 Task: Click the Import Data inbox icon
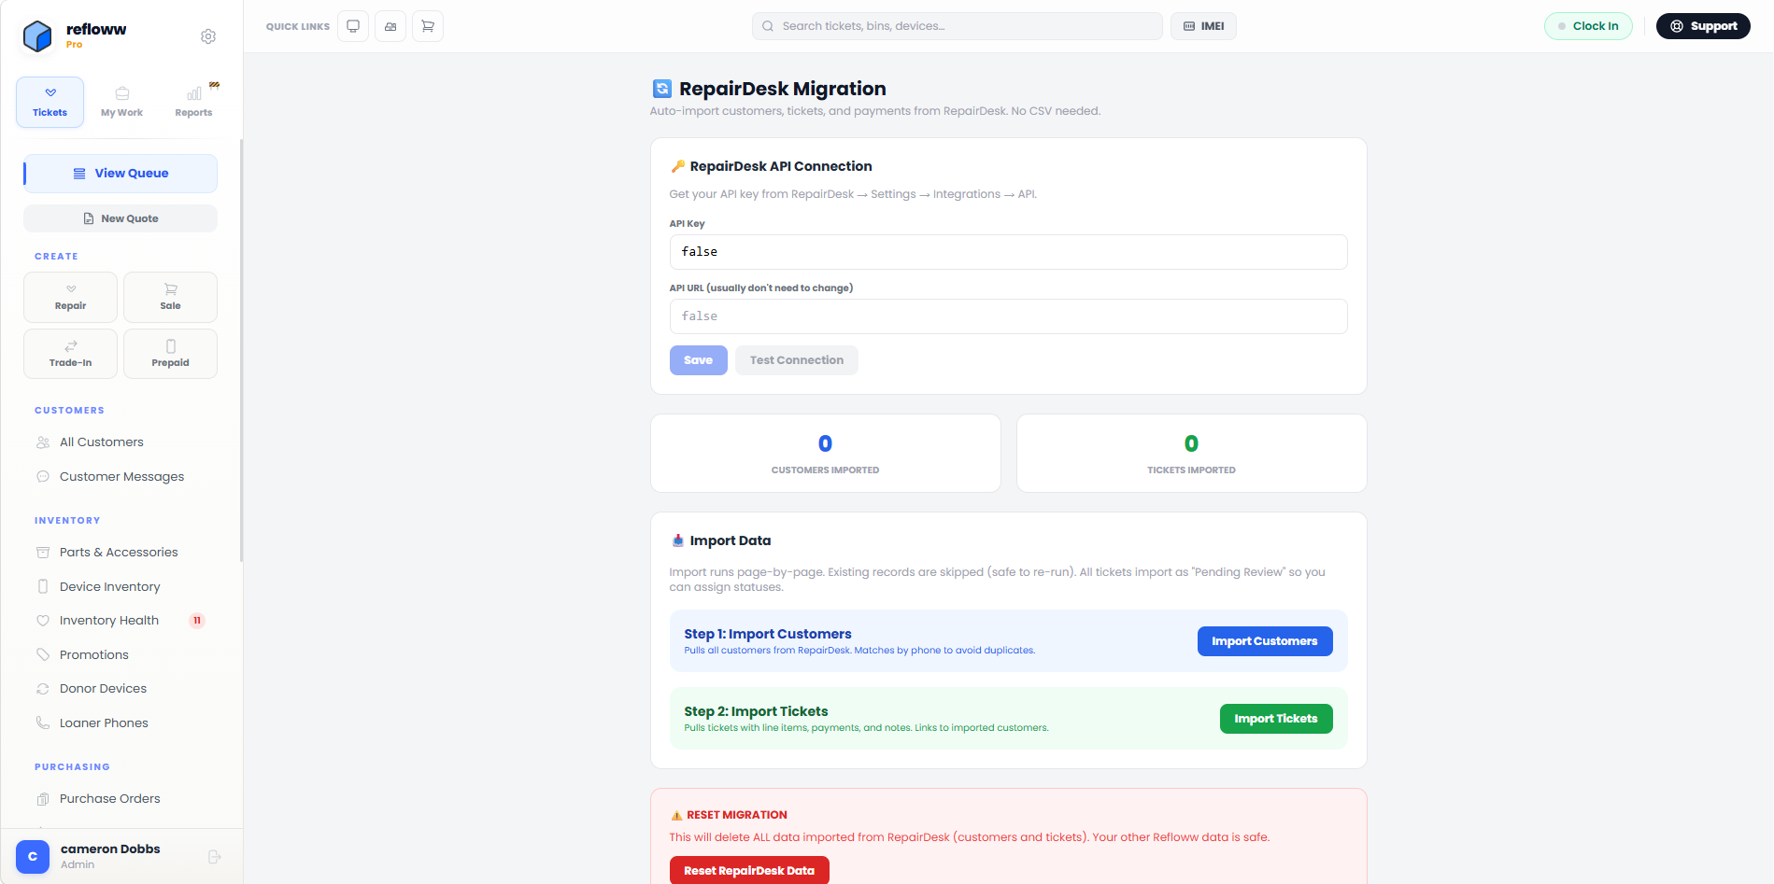[678, 540]
